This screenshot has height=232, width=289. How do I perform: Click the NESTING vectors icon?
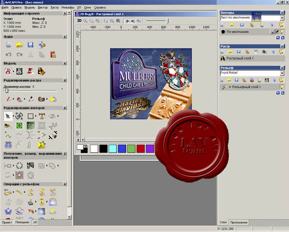point(31,166)
